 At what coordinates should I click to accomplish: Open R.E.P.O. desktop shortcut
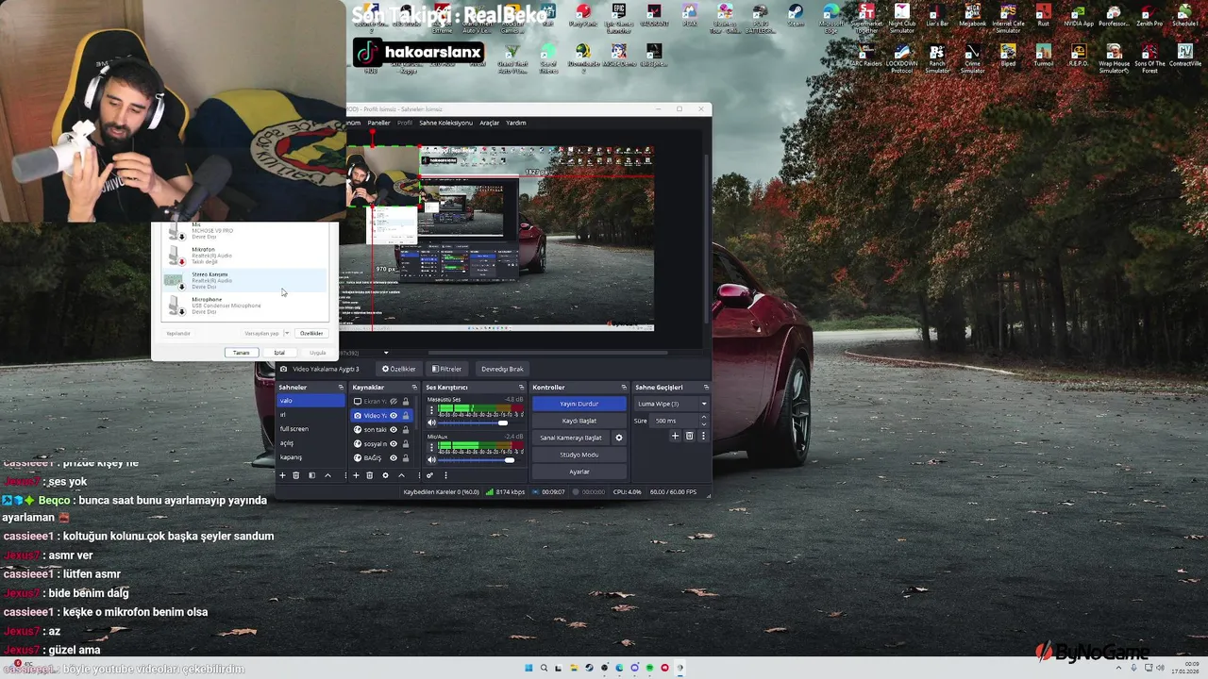pos(1079,56)
